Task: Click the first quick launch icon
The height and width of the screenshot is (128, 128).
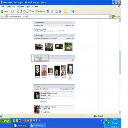Action: 14,120
